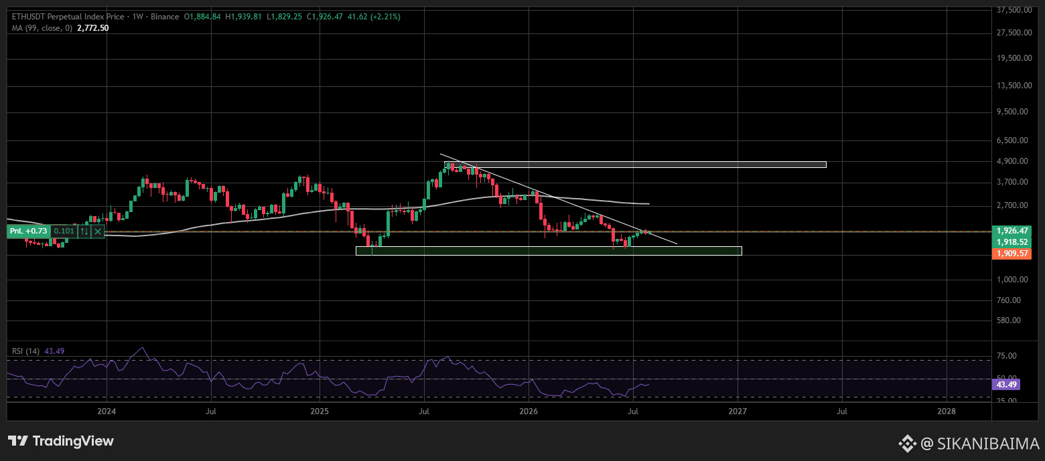The width and height of the screenshot is (1045, 461).
Task: Click the orange 1,909.57 price label
Action: 1012,254
